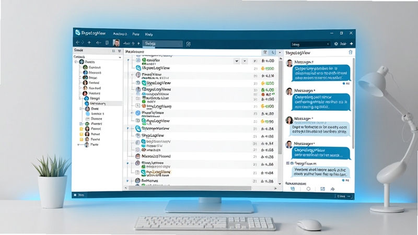
Task: Click the picture icon under the chat
Action: point(322,189)
